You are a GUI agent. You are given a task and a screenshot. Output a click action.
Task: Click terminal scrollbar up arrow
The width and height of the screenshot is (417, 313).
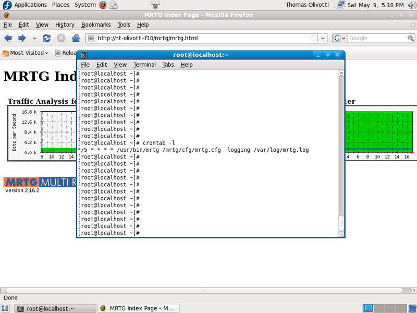click(341, 73)
